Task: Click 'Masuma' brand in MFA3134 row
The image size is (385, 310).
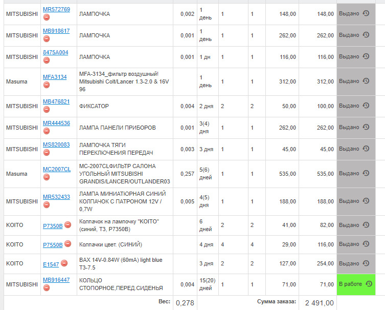Action: point(17,81)
